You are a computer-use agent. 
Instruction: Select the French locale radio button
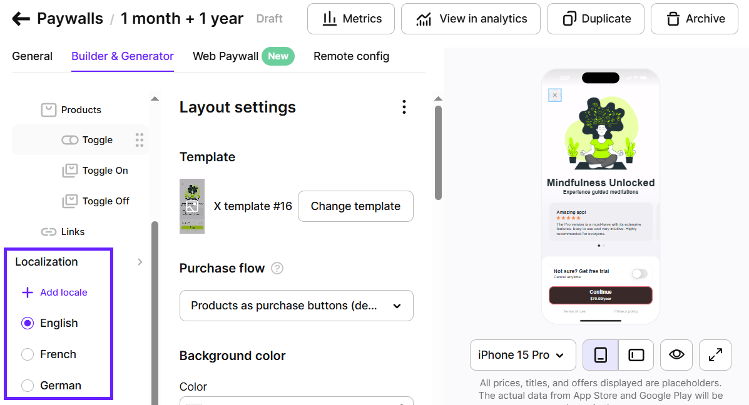click(28, 354)
